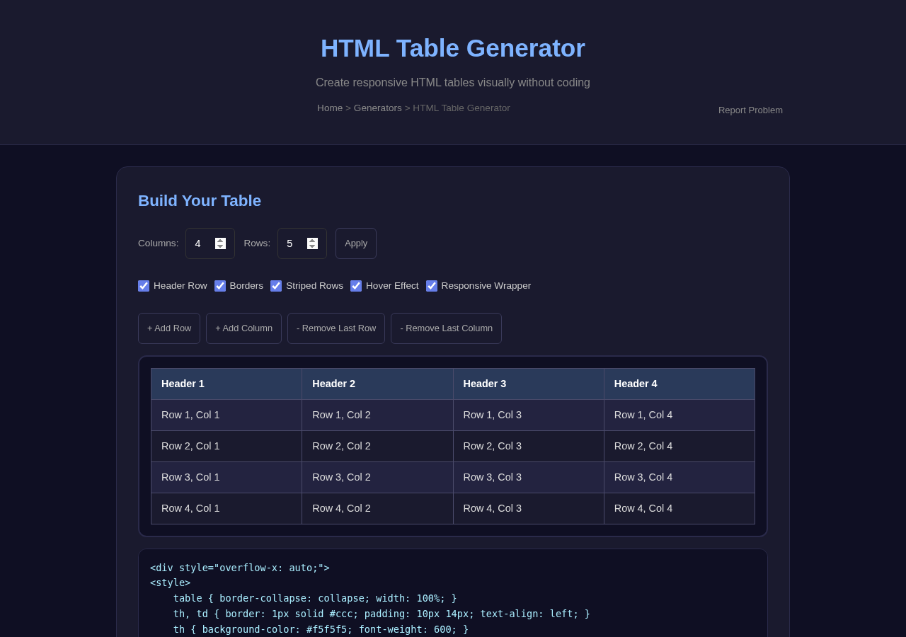Click the - Remove Last Row button
The width and height of the screenshot is (906, 637).
336,328
